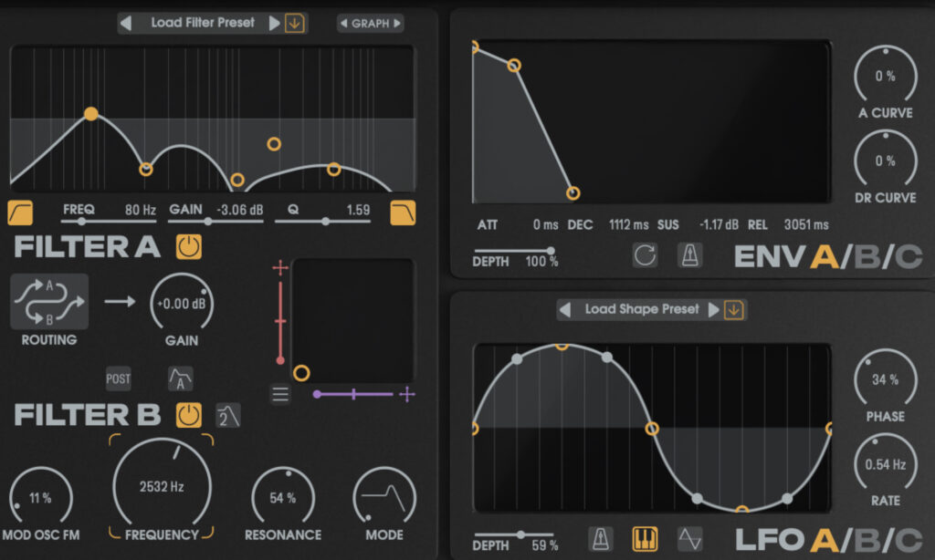Click the low-pass filter shape icon
Image resolution: width=935 pixels, height=560 pixels.
[403, 213]
